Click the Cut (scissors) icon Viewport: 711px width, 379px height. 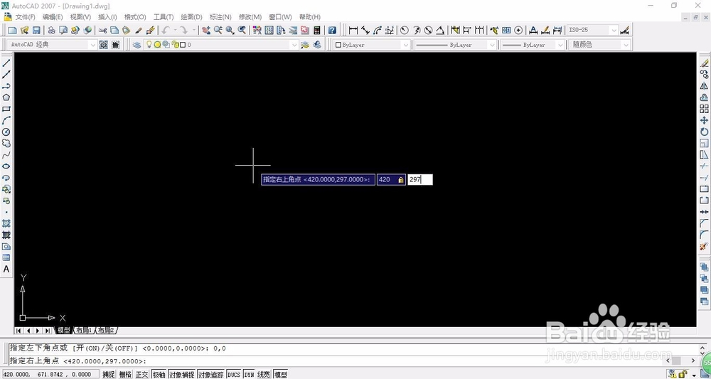coord(102,31)
